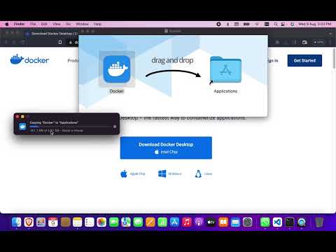
Task: Launch Photos from the Dock
Action: 101,222
